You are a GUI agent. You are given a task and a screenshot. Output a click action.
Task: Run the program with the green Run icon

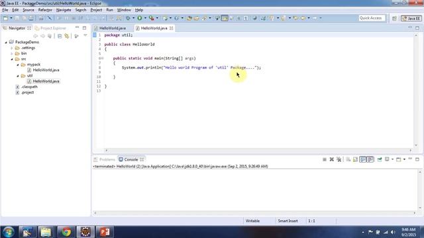coord(140,18)
